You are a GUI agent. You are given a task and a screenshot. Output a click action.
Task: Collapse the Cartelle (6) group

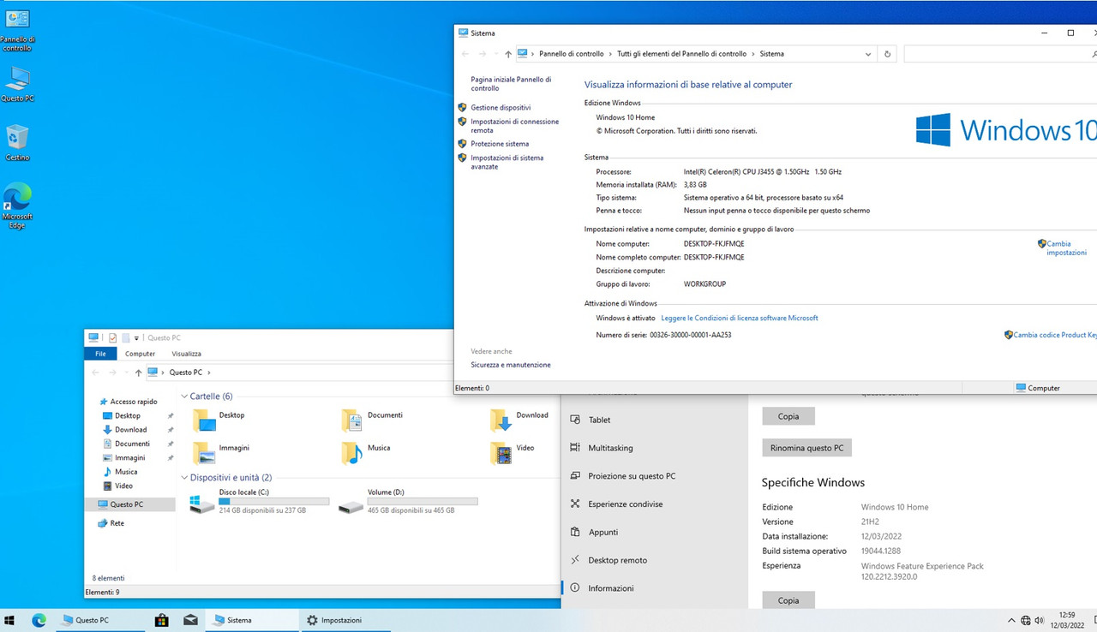pos(184,396)
